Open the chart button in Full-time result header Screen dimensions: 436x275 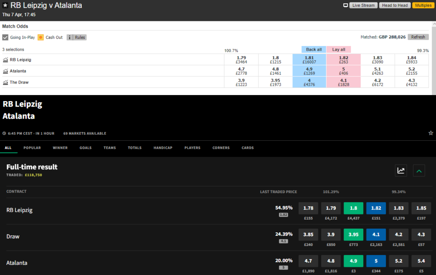tap(401, 171)
